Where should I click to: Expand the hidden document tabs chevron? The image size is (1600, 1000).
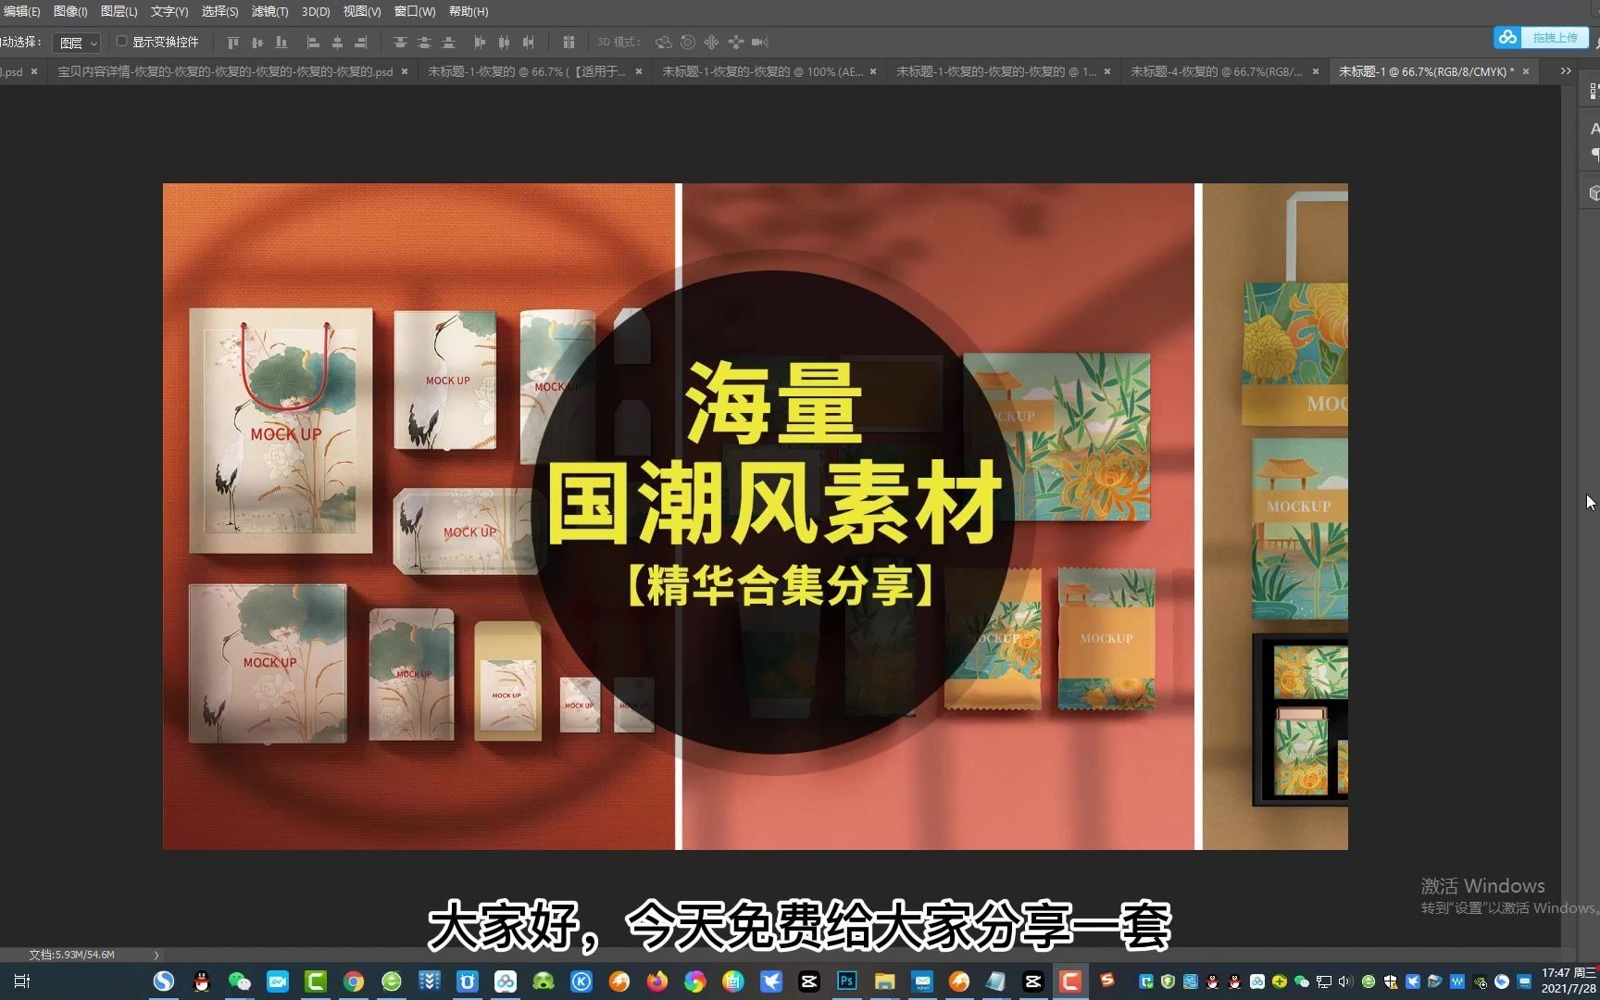click(1566, 71)
